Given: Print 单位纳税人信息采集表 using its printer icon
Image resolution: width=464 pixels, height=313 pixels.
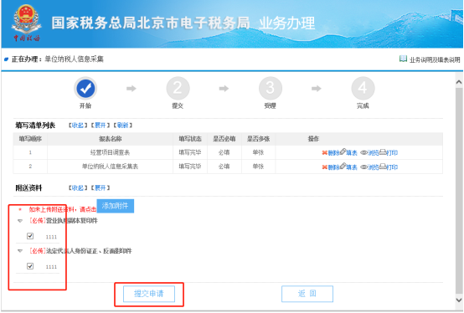Looking at the screenshot, I should pos(383,167).
